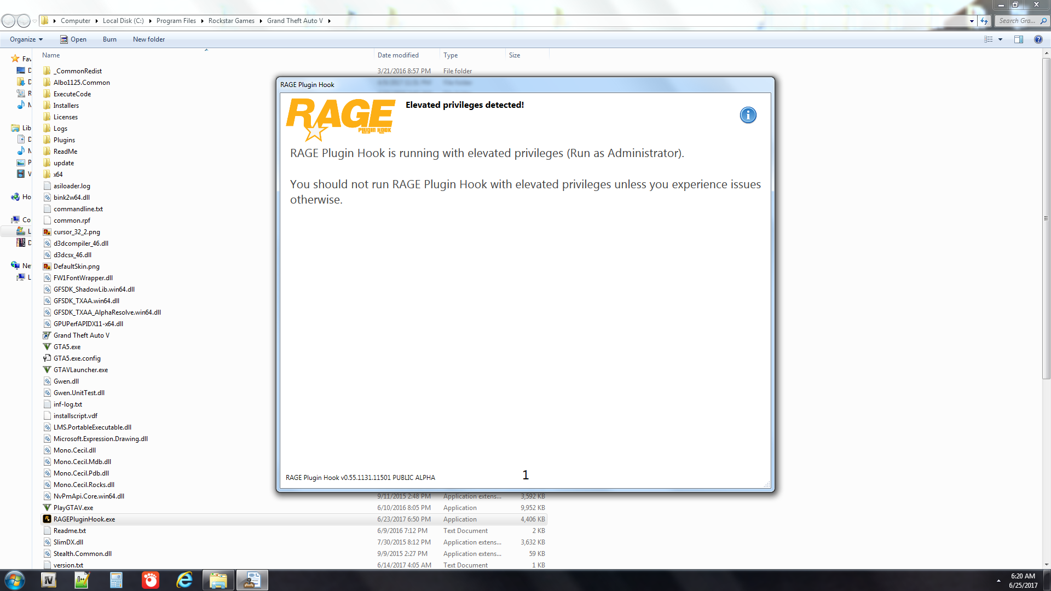Open the Windows Start menu orb
1051x591 pixels.
(15, 580)
